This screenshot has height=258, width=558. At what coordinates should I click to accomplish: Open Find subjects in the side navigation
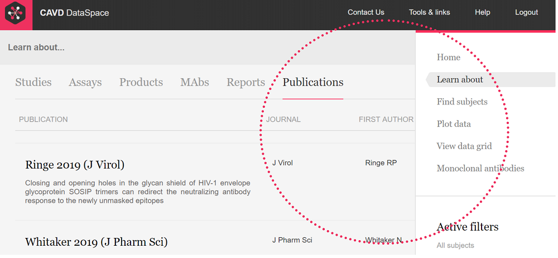tap(462, 102)
